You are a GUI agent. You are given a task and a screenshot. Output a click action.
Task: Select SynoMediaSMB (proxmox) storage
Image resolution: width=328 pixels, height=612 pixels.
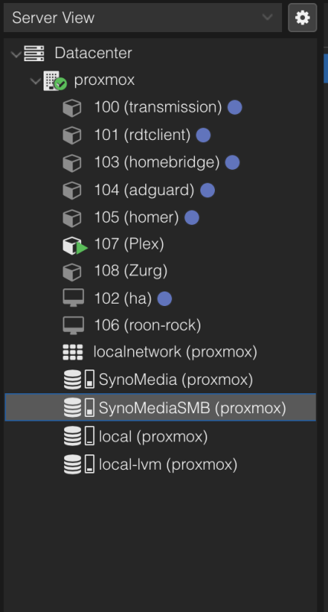click(161, 408)
